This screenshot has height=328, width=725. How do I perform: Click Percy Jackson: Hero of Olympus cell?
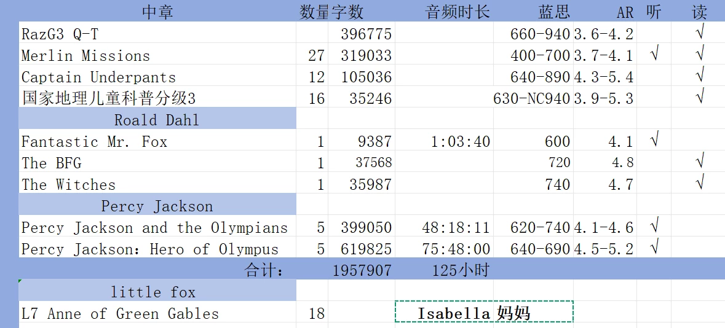point(157,248)
